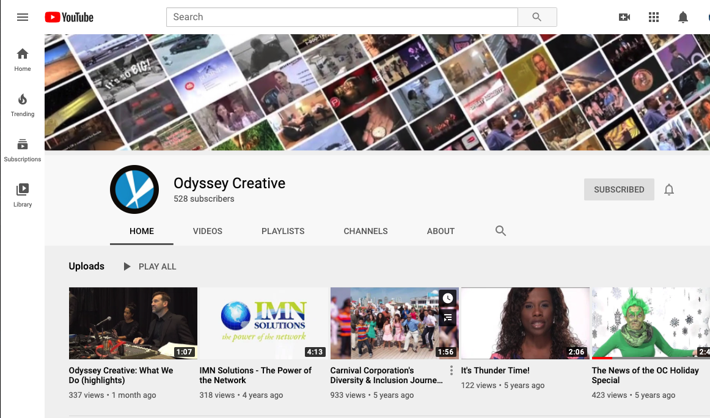Click the channel banner image
710x418 pixels.
click(377, 92)
